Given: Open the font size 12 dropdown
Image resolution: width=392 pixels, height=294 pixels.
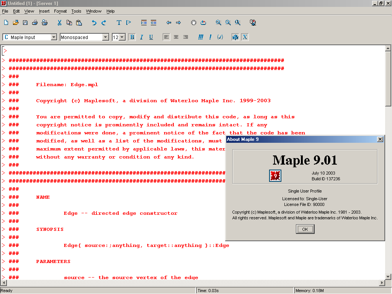Looking at the screenshot, I should 122,37.
